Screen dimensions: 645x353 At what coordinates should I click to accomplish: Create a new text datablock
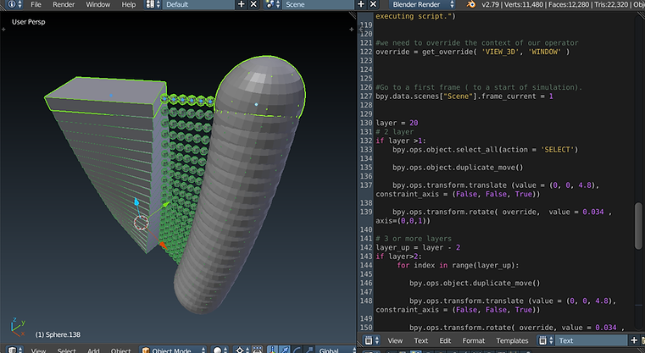point(634,340)
